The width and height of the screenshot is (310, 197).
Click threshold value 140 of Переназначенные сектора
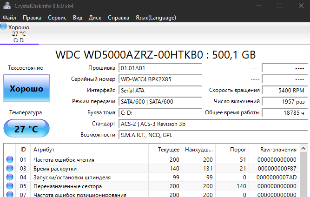241,186
